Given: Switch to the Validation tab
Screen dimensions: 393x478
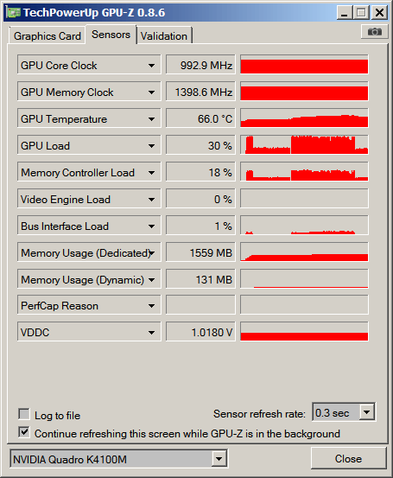Looking at the screenshot, I should pos(164,36).
